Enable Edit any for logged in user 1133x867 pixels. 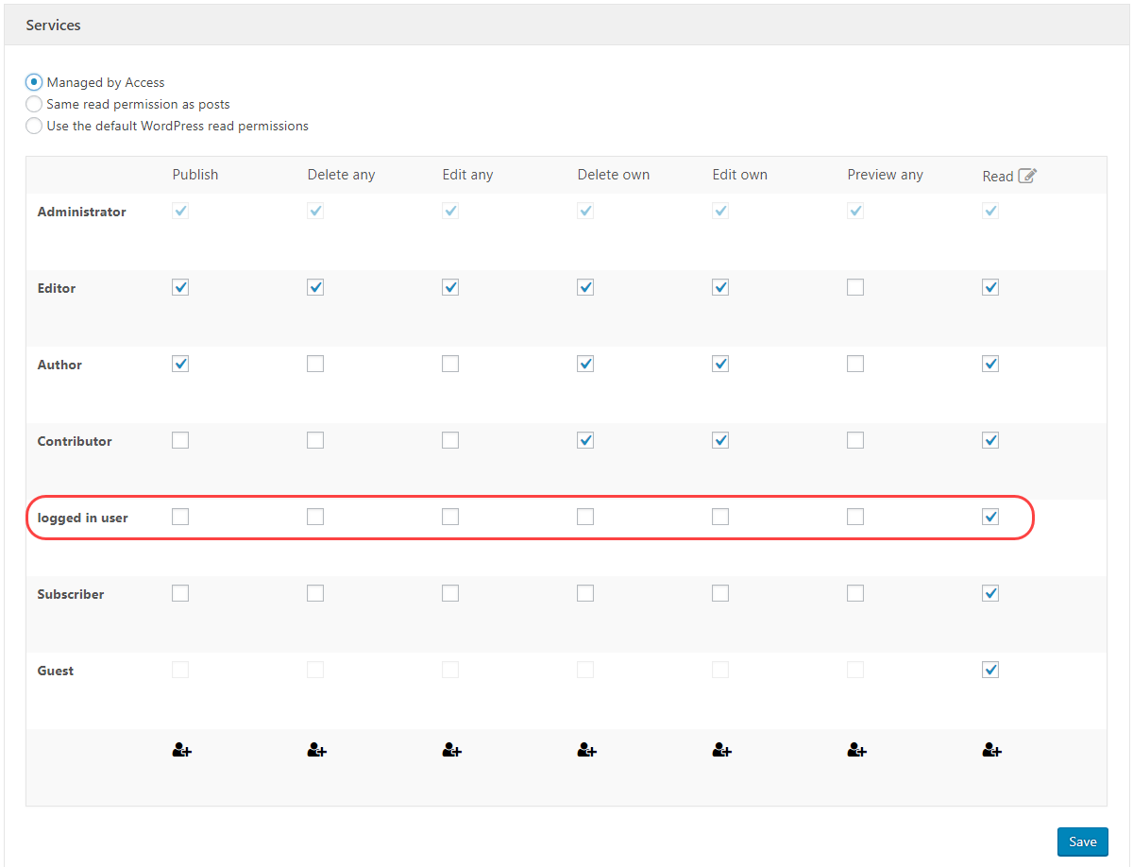click(450, 517)
